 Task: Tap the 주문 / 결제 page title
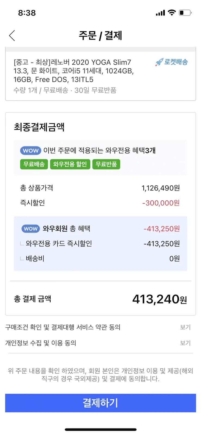100,35
